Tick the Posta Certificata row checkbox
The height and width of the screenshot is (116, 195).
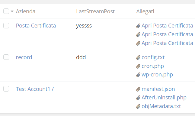pyautogui.click(x=6, y=25)
